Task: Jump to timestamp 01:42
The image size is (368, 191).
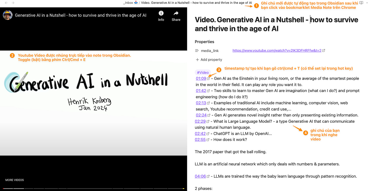Action: pyautogui.click(x=201, y=91)
